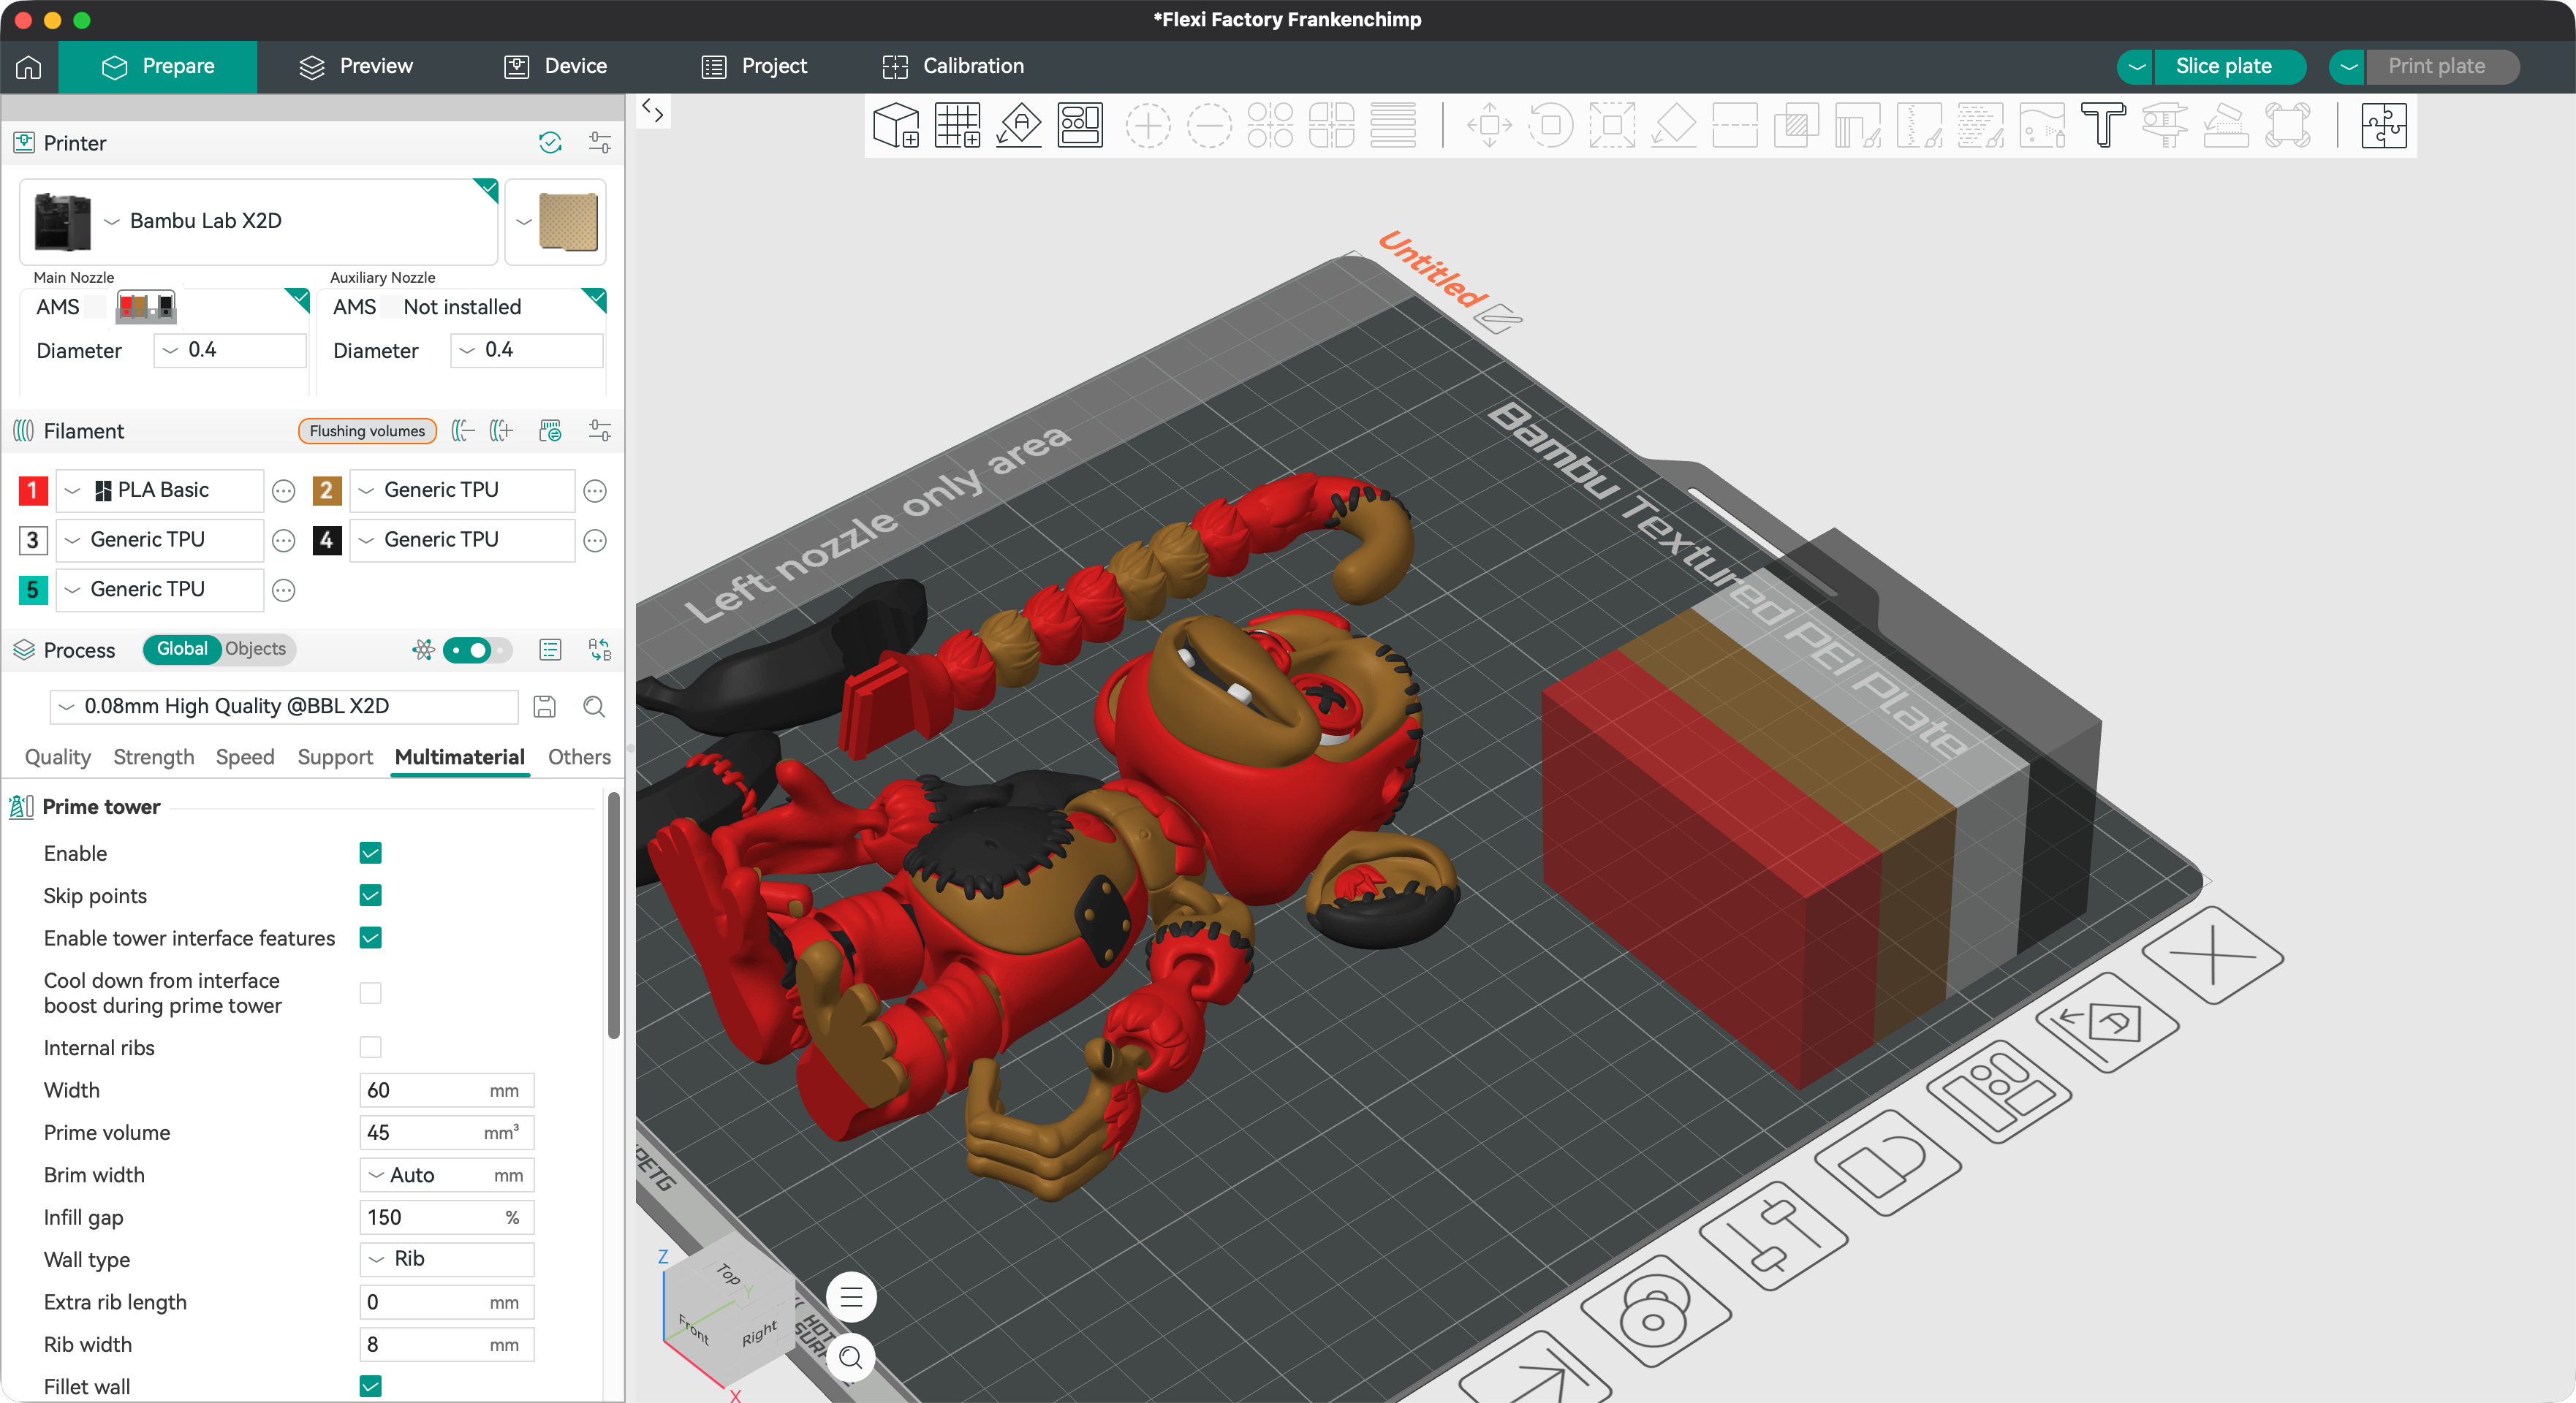Click the brown filament 2 color swatch

pyautogui.click(x=327, y=491)
